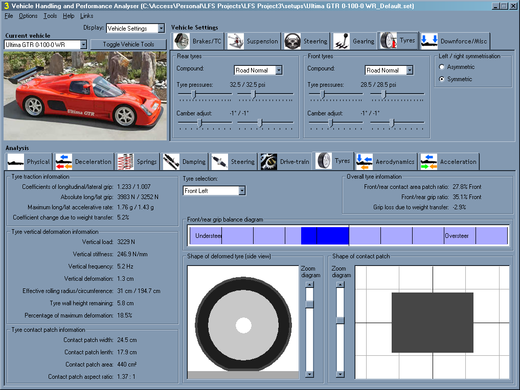The image size is (520, 390).
Task: Open the Brakes/TC brake disc icon tab
Action: tap(182, 41)
